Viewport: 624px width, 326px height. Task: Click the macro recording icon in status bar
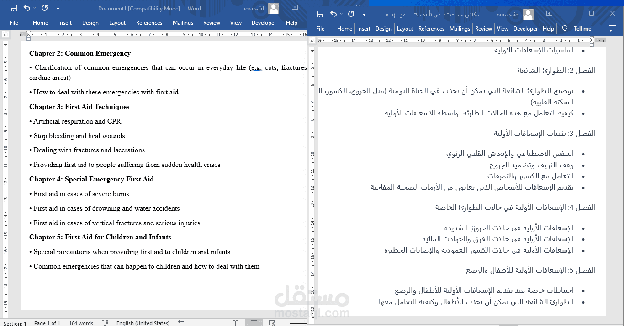[x=181, y=323]
